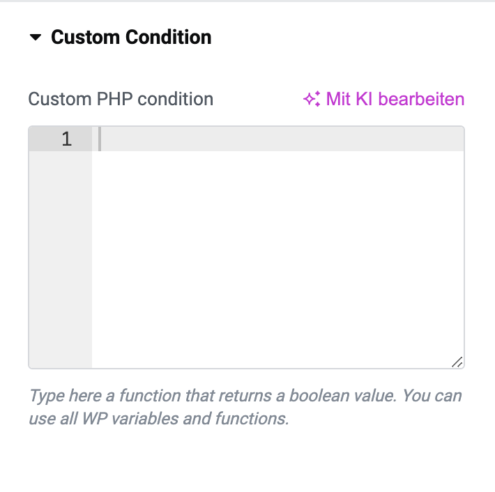Place cursor in the editor's first line
Image resolution: width=495 pixels, height=492 pixels.
[x=277, y=139]
